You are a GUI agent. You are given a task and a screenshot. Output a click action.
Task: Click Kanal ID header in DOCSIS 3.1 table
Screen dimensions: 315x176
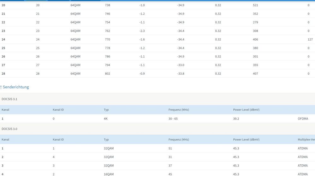click(x=58, y=110)
